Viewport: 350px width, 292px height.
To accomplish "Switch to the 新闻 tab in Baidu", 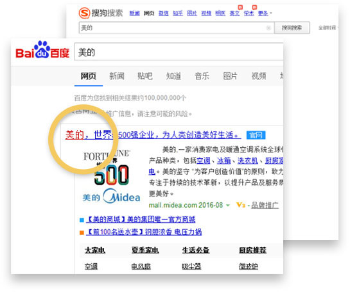I will click(117, 76).
